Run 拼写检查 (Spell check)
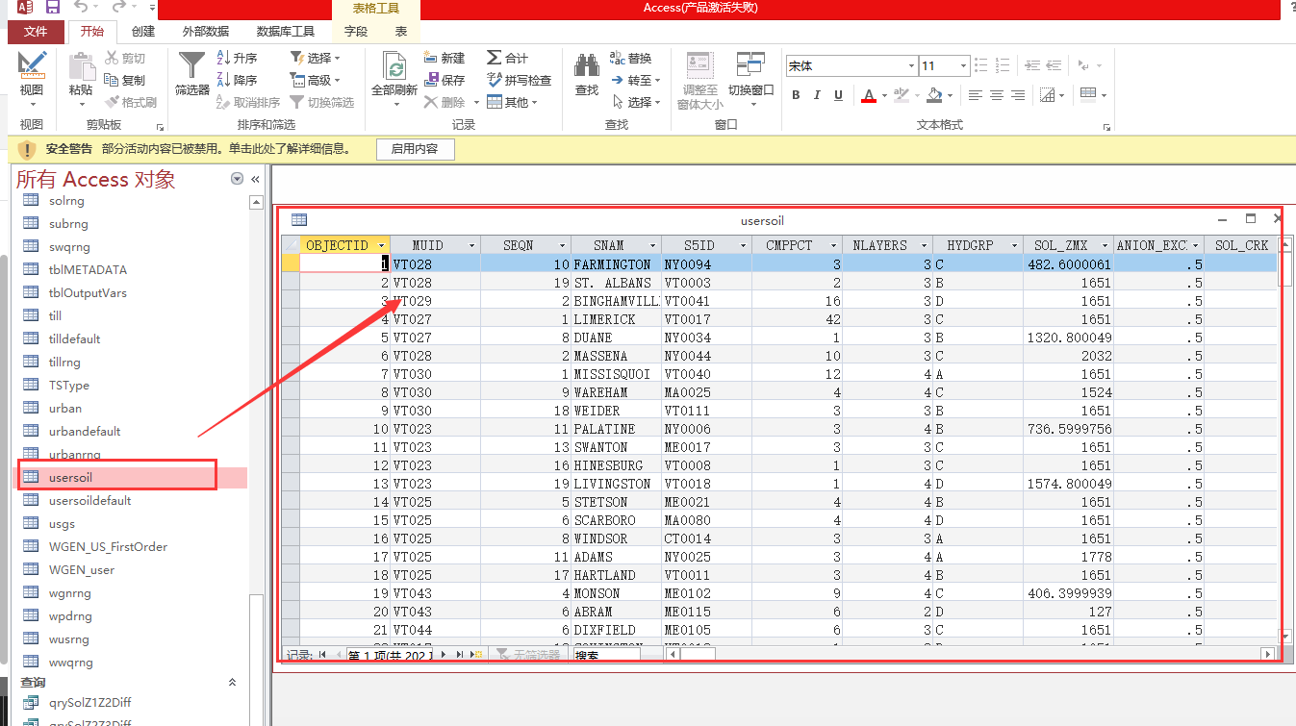Viewport: 1296px width, 726px height. pyautogui.click(x=520, y=80)
